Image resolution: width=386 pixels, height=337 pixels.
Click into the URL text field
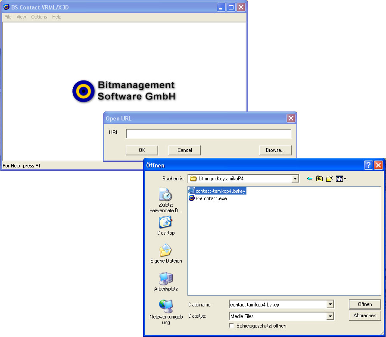[209, 133]
